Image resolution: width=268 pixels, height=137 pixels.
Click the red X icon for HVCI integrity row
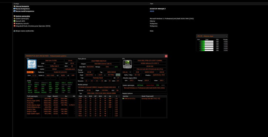pos(14,26)
